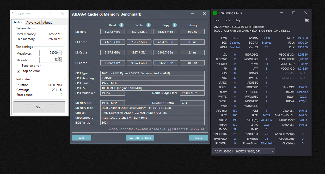
Task: Click the L3 Cache Copy 1063.4 GB/s field
Action: pos(166,63)
